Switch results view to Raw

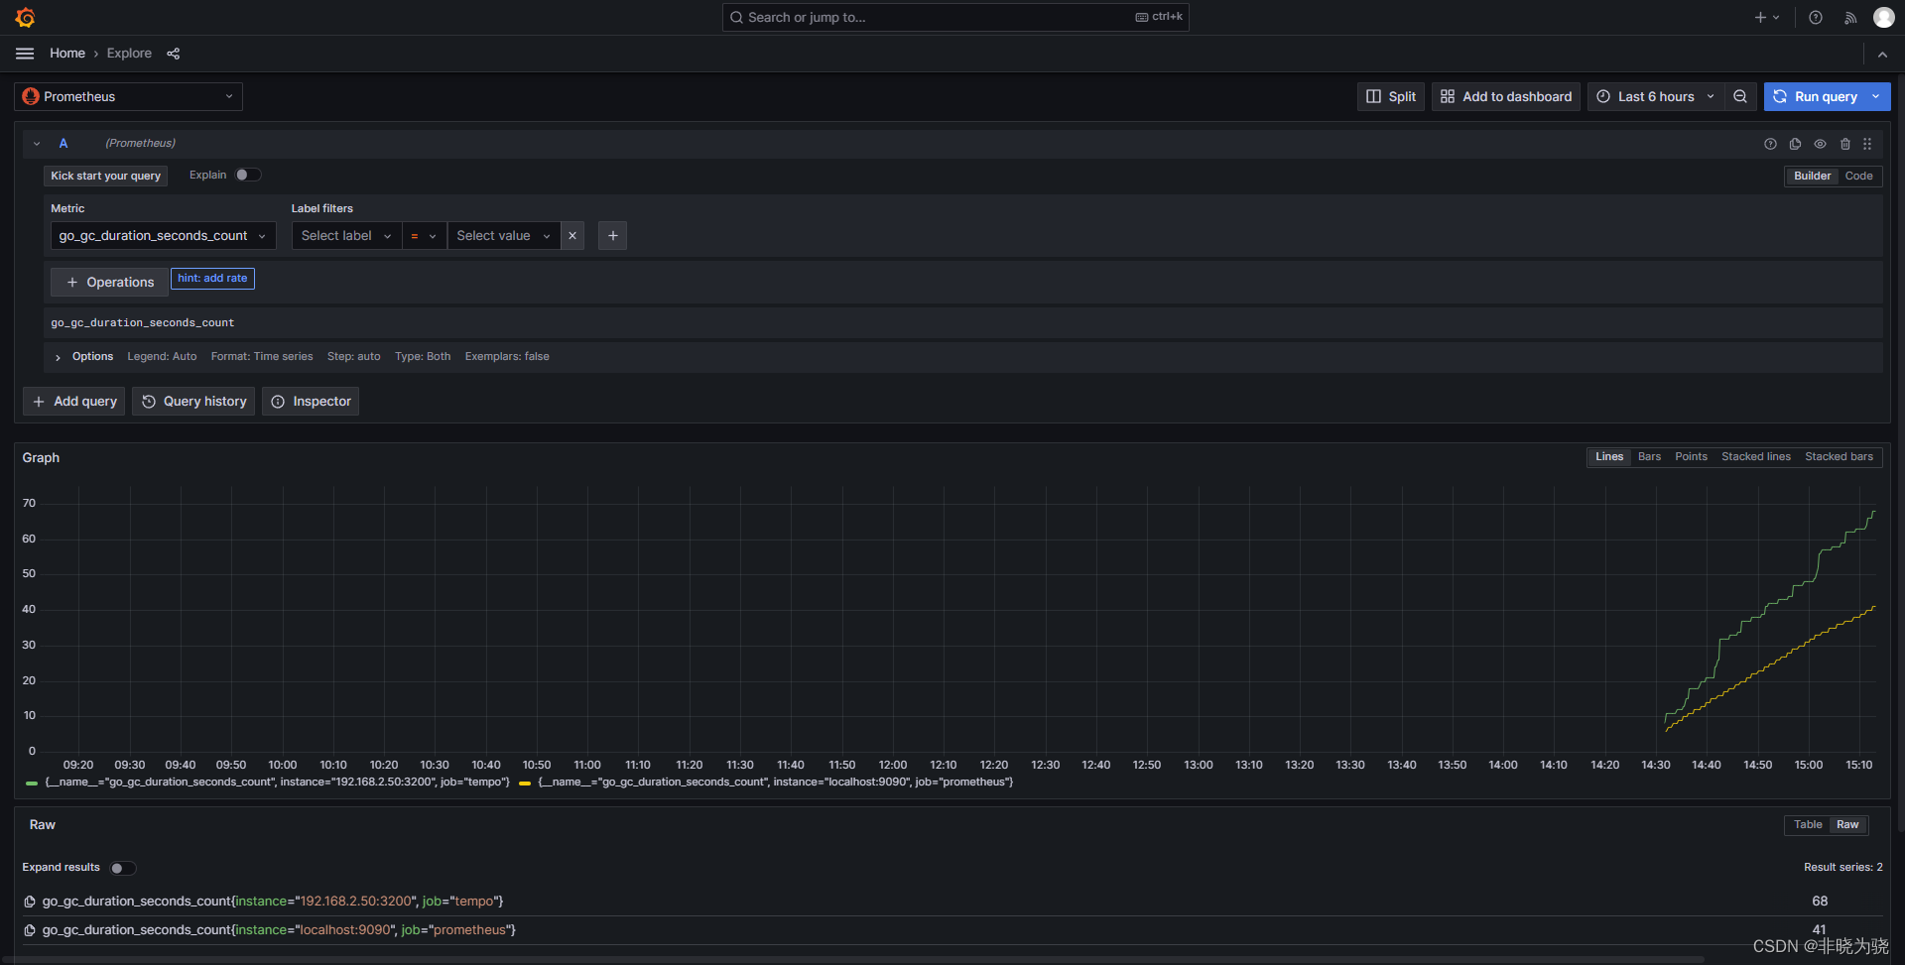click(x=1847, y=825)
